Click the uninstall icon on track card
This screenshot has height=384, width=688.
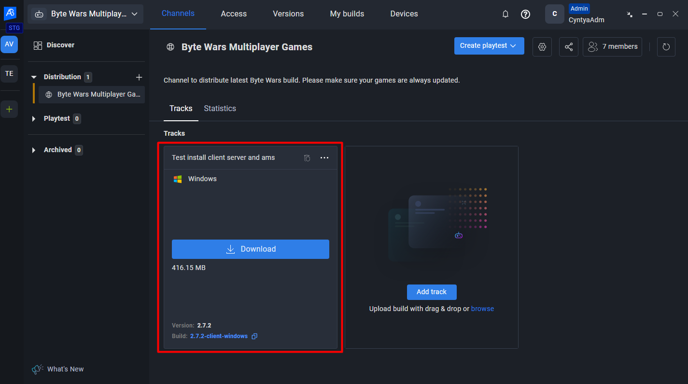tap(307, 158)
